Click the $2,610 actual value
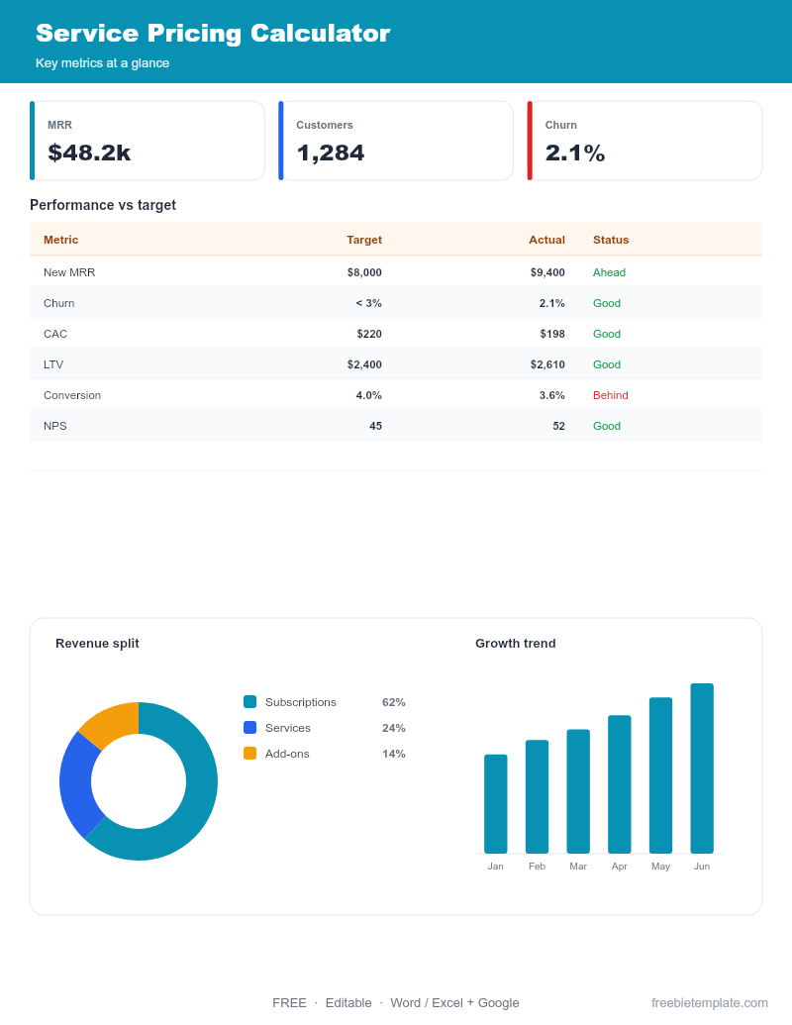This screenshot has width=792, height=1025. click(547, 364)
